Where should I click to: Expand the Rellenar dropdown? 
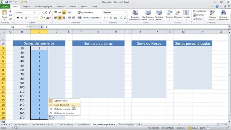pos(205,15)
